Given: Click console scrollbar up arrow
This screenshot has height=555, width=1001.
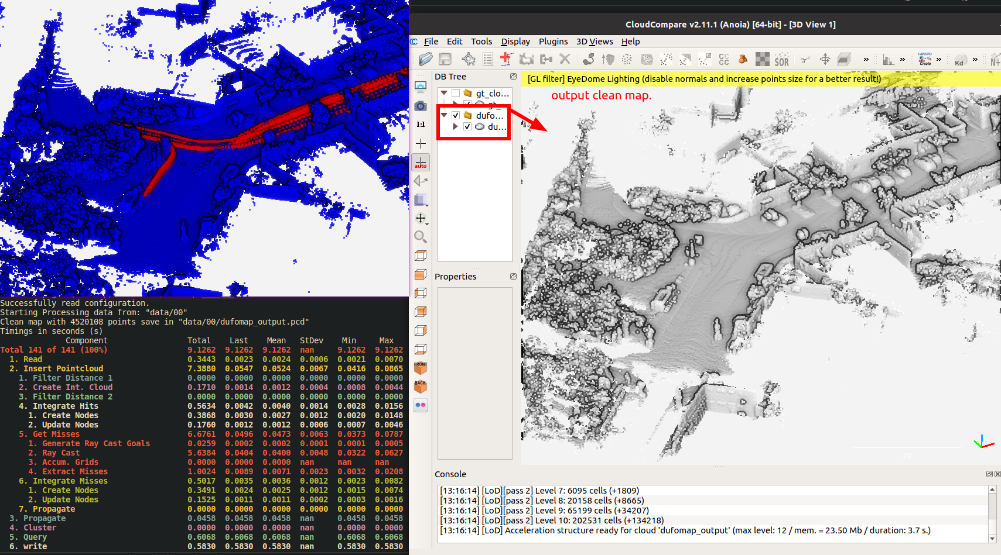Looking at the screenshot, I should pos(992,489).
